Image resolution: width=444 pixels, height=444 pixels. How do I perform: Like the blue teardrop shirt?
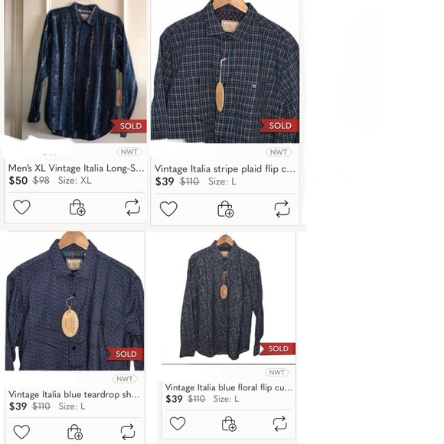21,432
